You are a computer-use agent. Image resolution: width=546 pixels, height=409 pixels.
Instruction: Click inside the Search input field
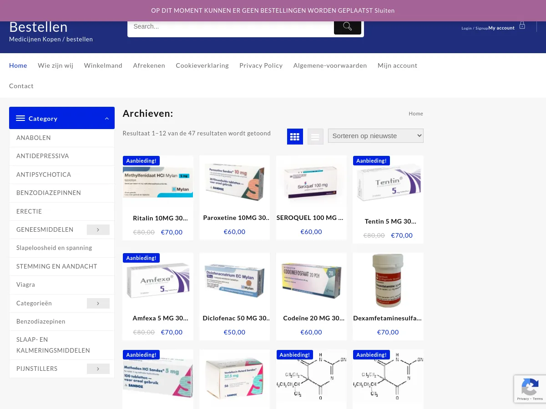(231, 26)
